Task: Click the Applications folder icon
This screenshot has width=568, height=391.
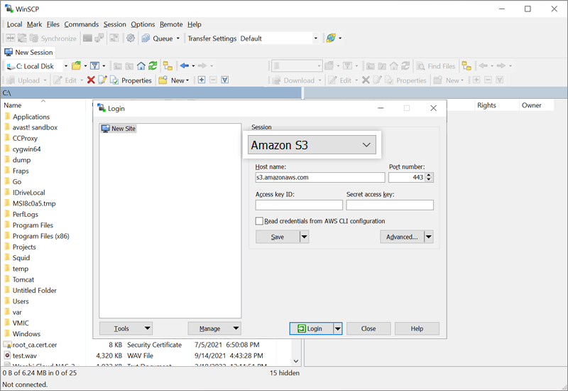Action: click(x=7, y=117)
